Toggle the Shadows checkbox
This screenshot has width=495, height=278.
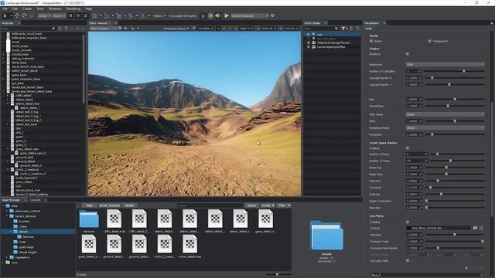coord(408,54)
